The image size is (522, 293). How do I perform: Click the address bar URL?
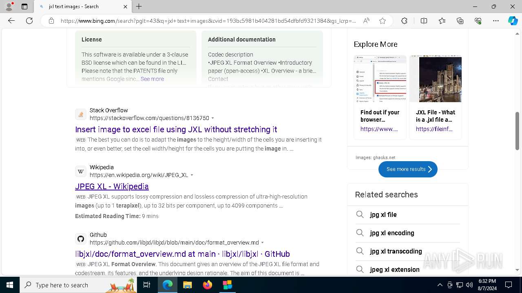208,21
